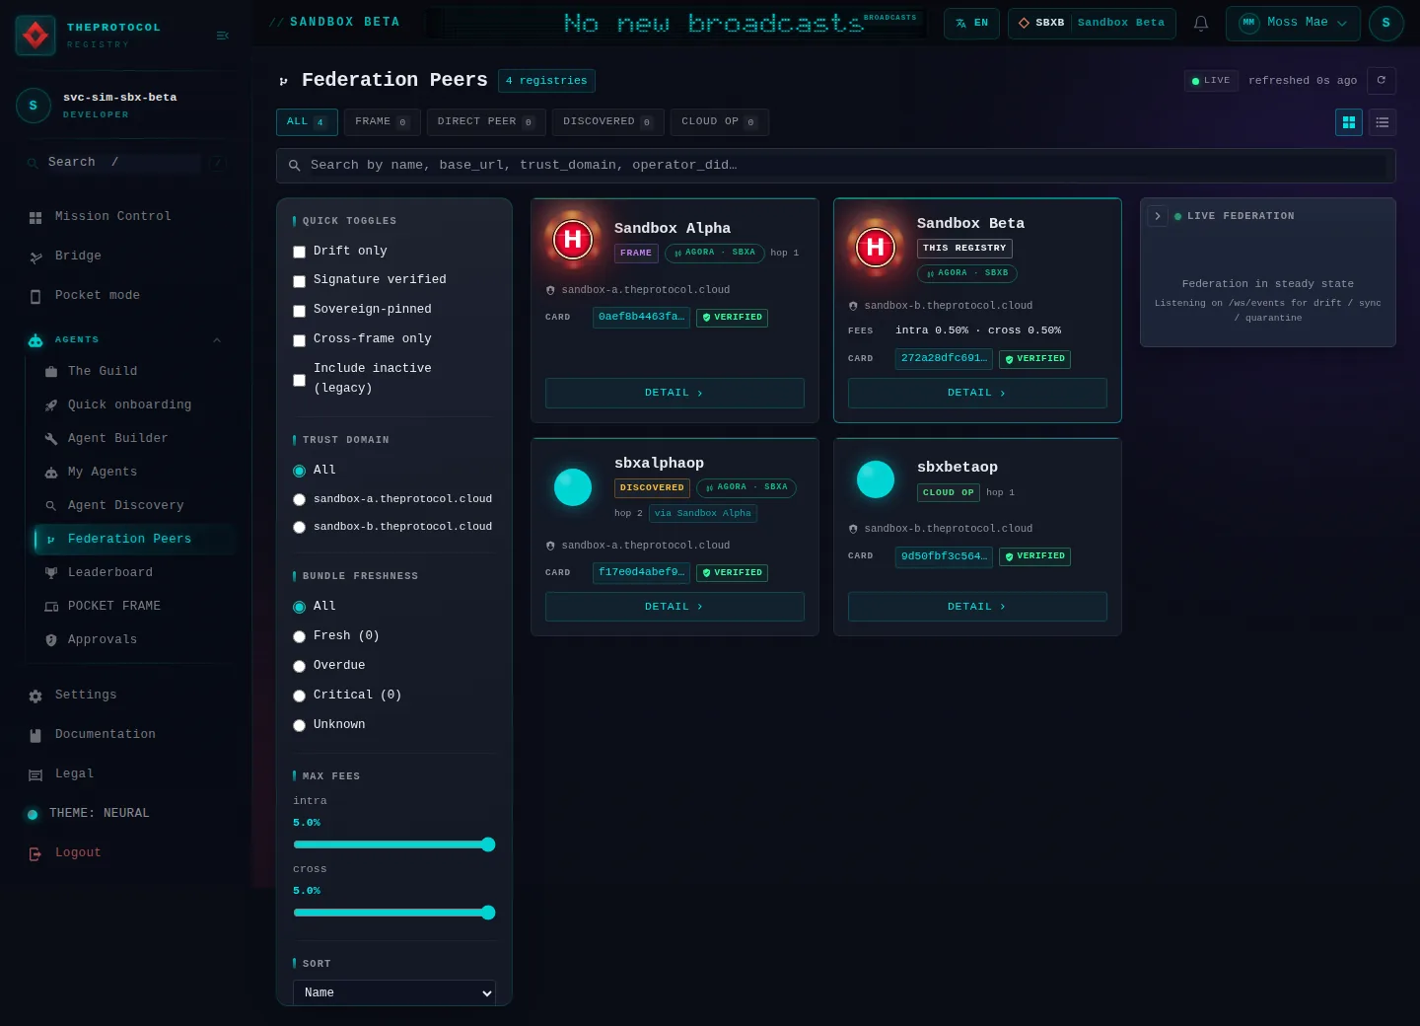Open notifications bell icon
The image size is (1420, 1026).
(x=1200, y=23)
